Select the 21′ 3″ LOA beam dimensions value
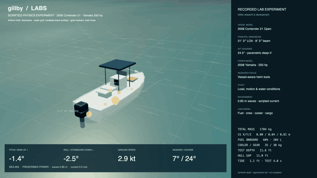 [254, 41]
